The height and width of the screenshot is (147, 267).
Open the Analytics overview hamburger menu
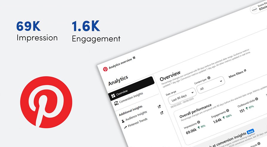pyautogui.click(x=134, y=58)
